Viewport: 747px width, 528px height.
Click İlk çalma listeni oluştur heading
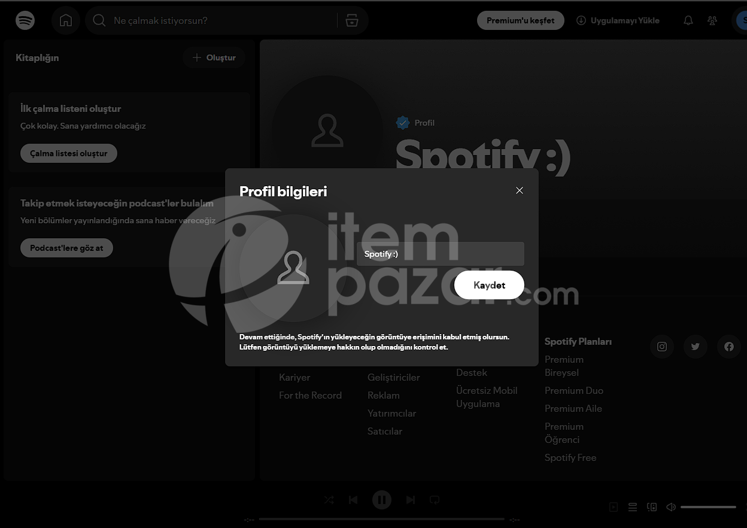[71, 108]
